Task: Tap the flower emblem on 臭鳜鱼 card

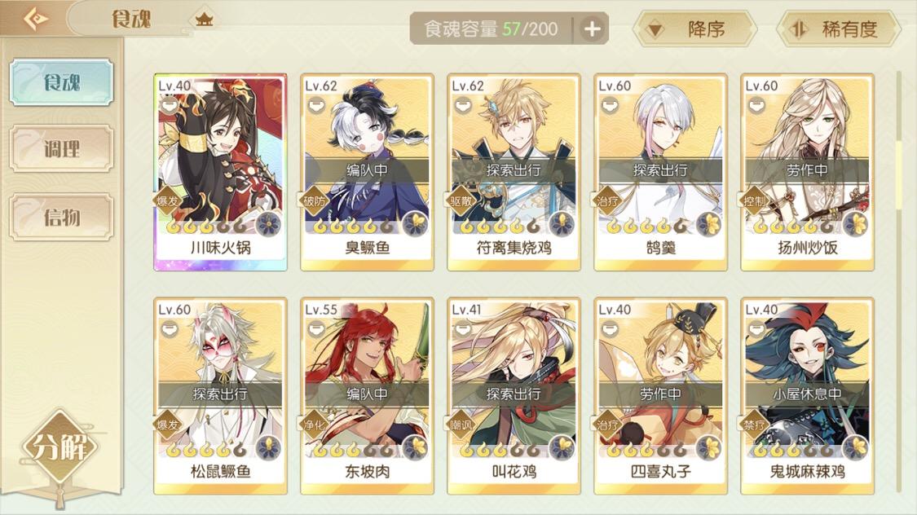Action: click(x=416, y=224)
